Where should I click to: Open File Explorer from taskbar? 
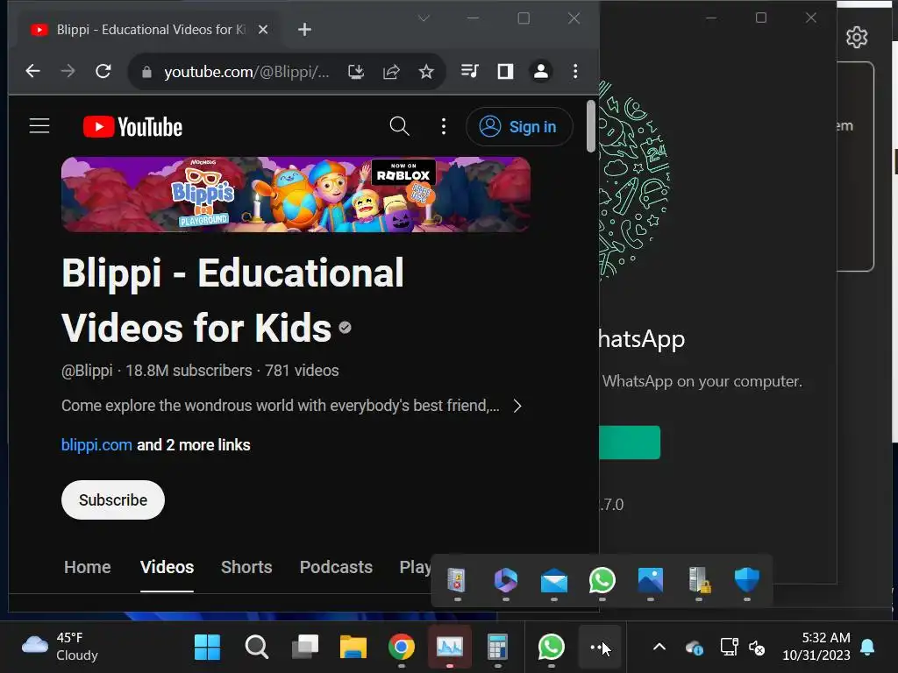pos(353,648)
